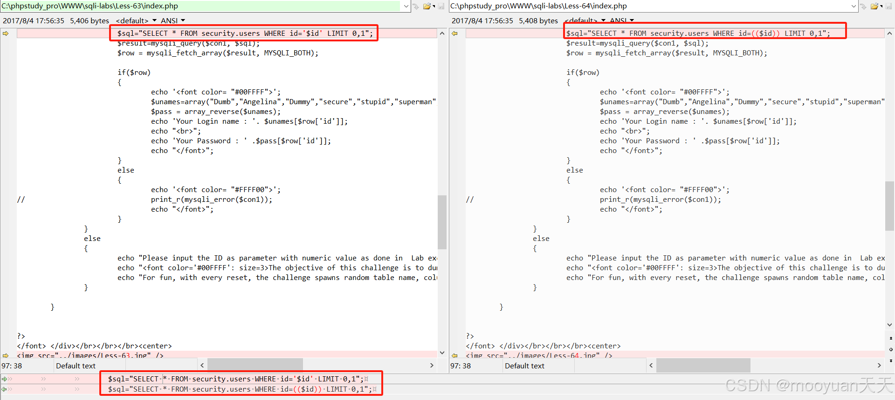Click left pane horizontal scrollbar left arrow
This screenshot has height=400, width=895.
pyautogui.click(x=202, y=366)
